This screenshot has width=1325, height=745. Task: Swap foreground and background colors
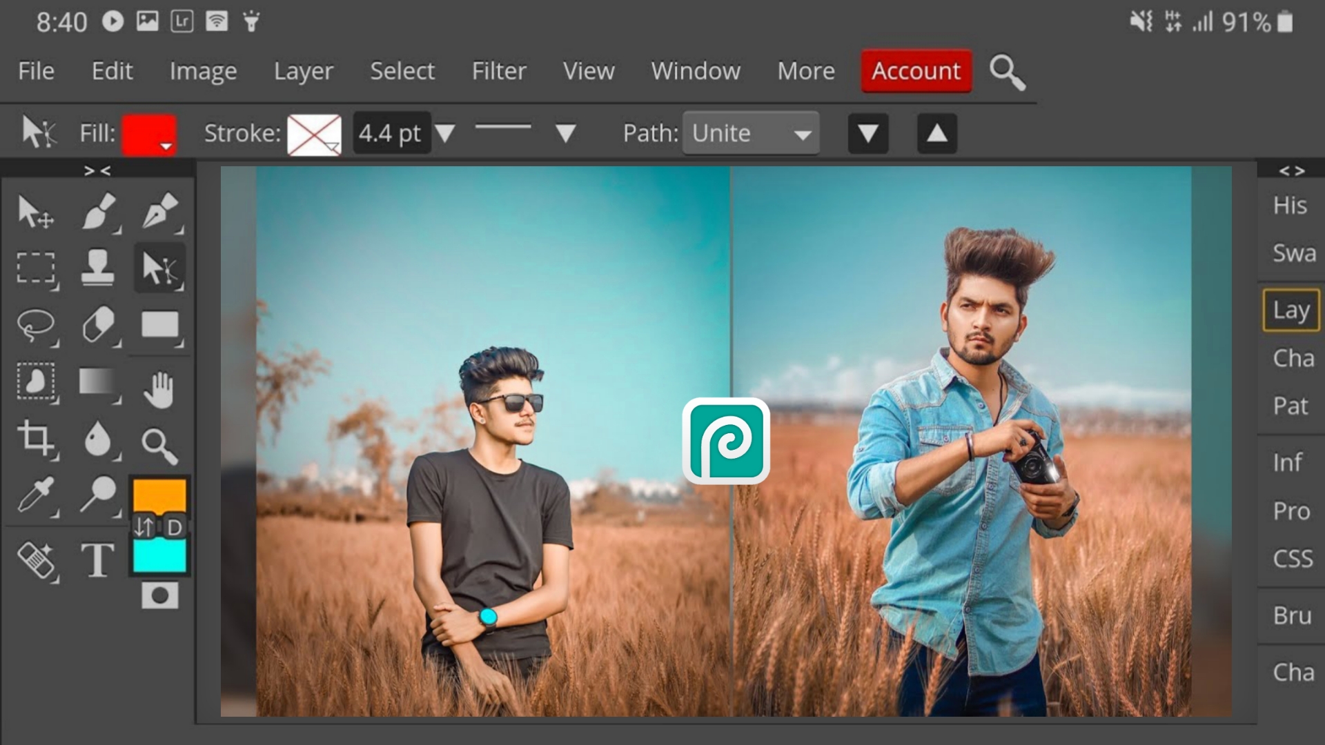tap(144, 528)
